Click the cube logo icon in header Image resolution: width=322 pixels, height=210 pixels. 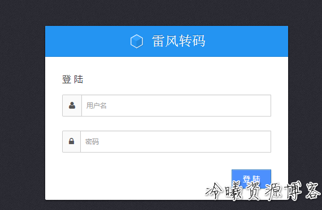(x=137, y=41)
